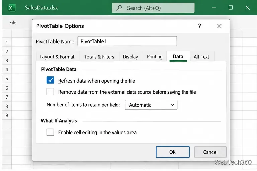
Task: Select row header 3
Action: pyautogui.click(x=7, y=61)
